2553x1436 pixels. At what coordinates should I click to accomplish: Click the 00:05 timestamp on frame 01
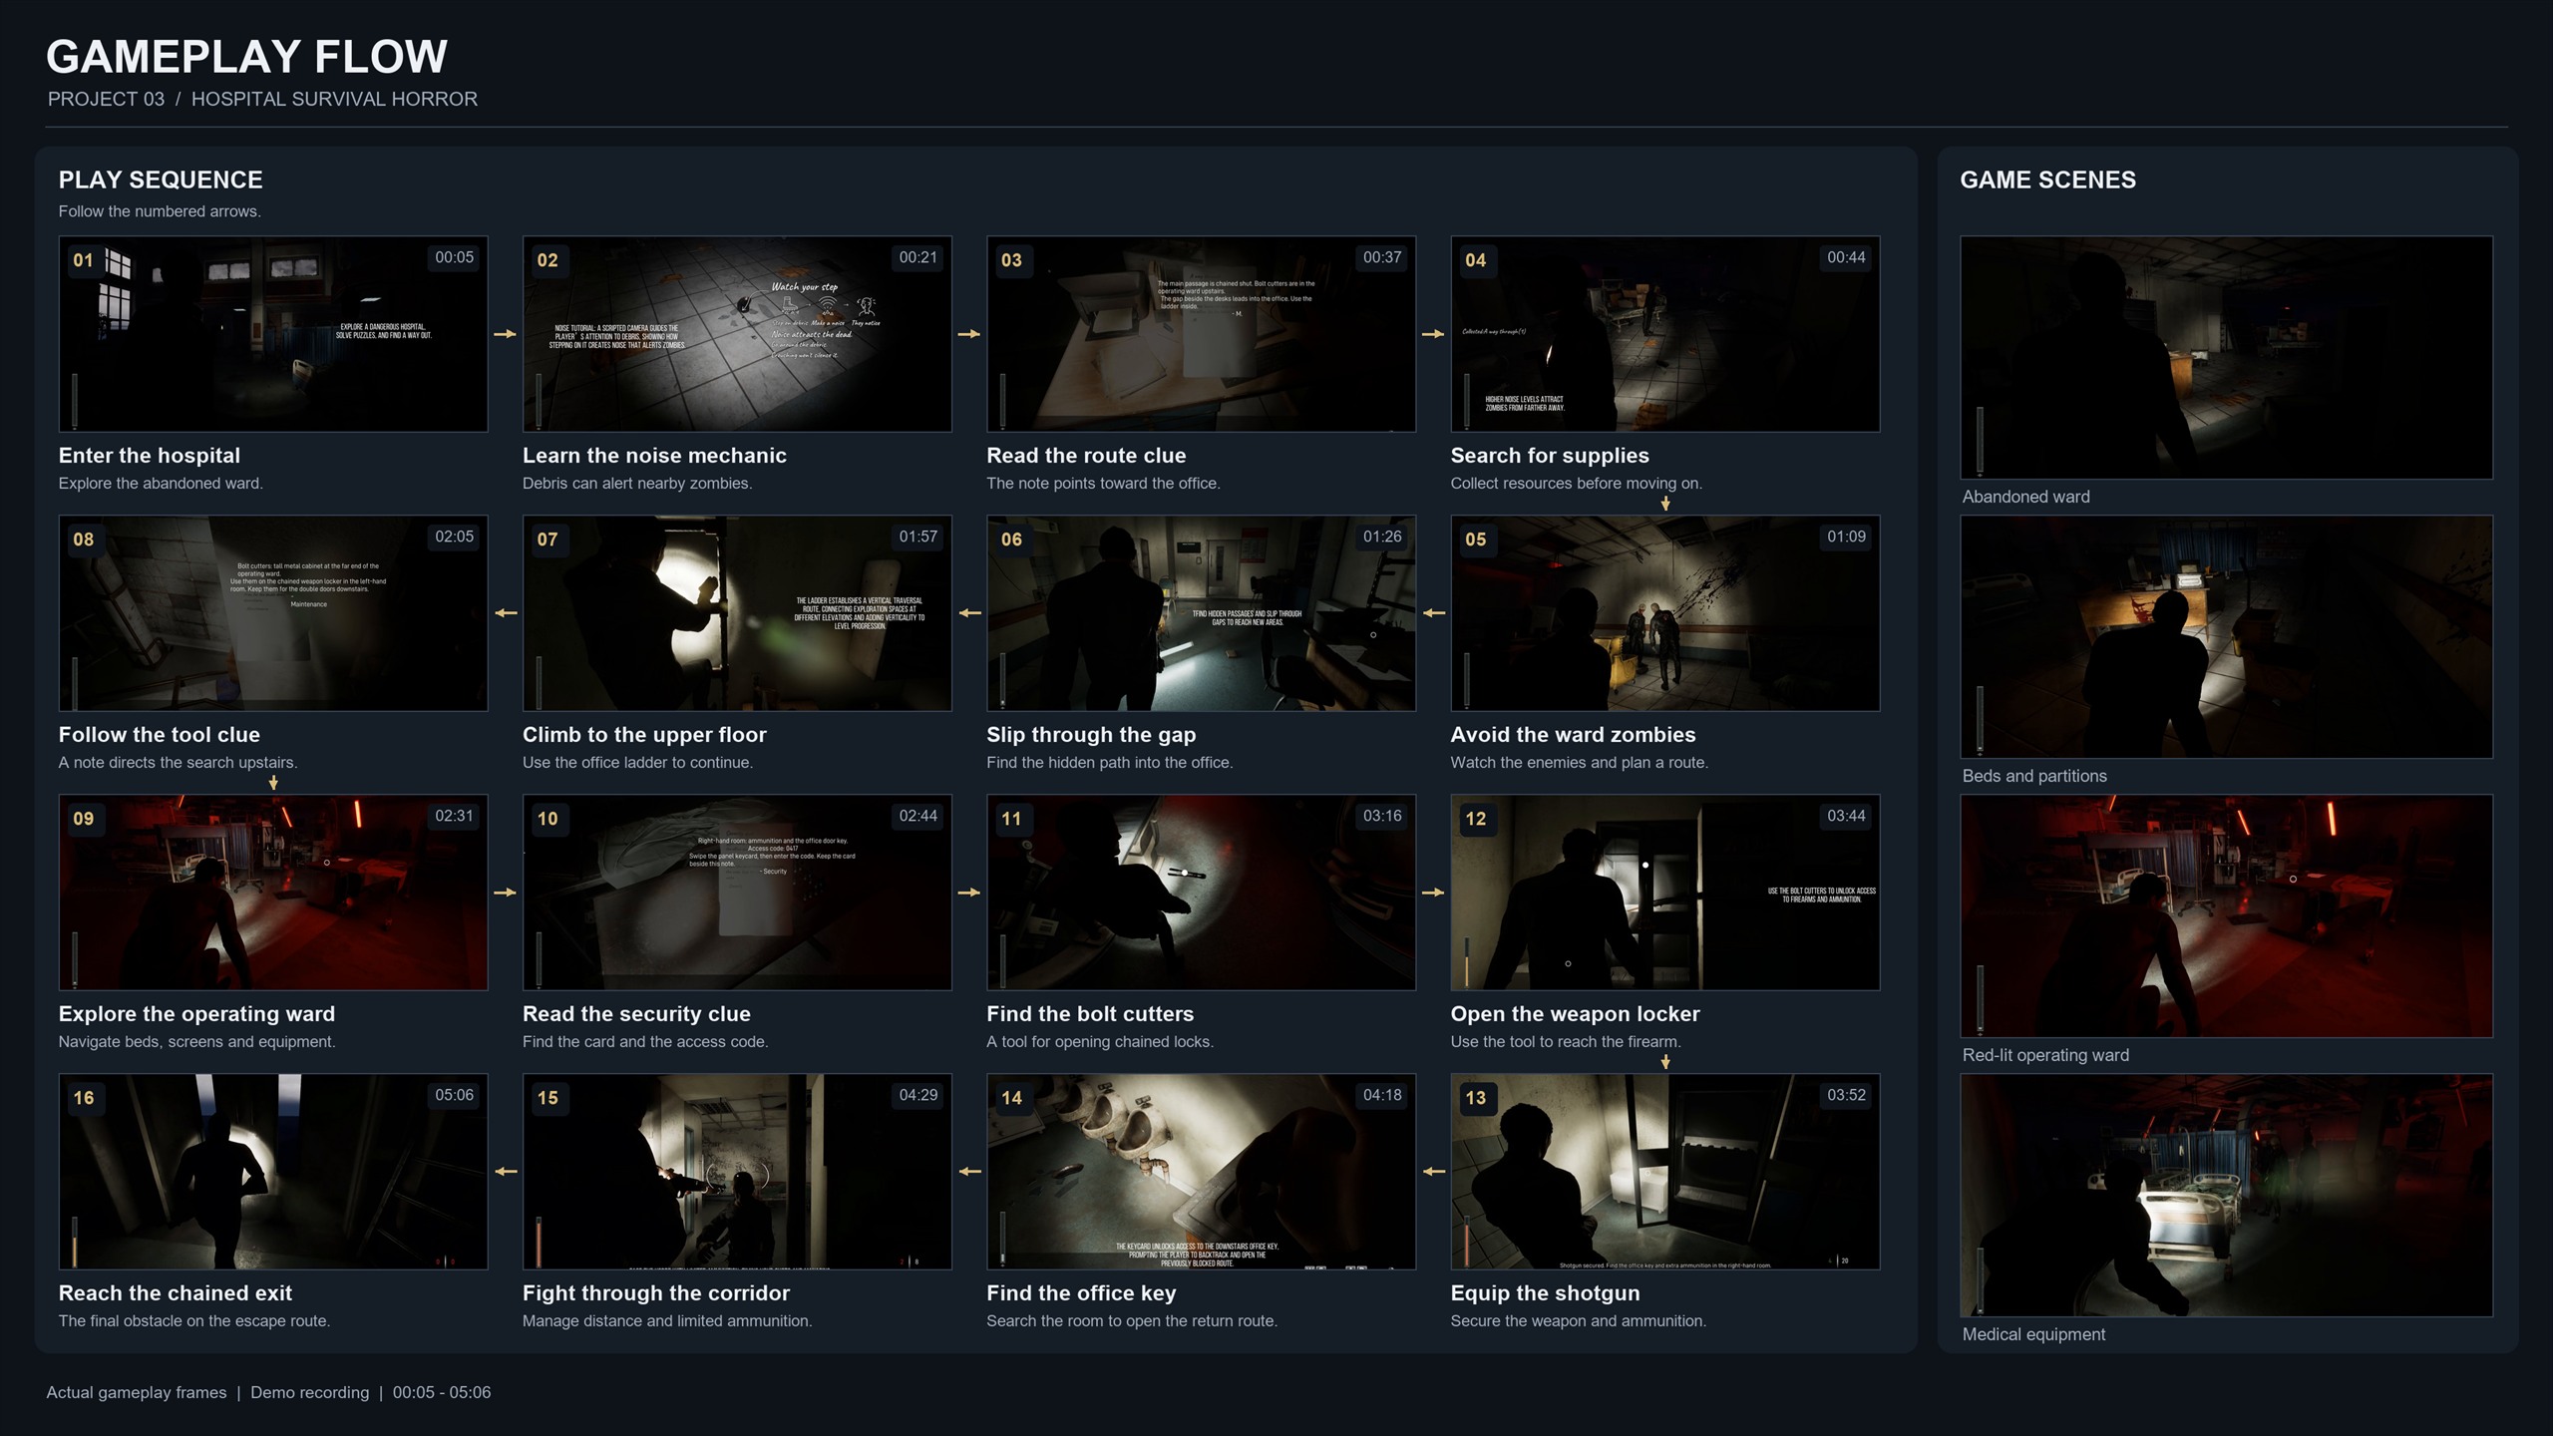click(x=454, y=257)
